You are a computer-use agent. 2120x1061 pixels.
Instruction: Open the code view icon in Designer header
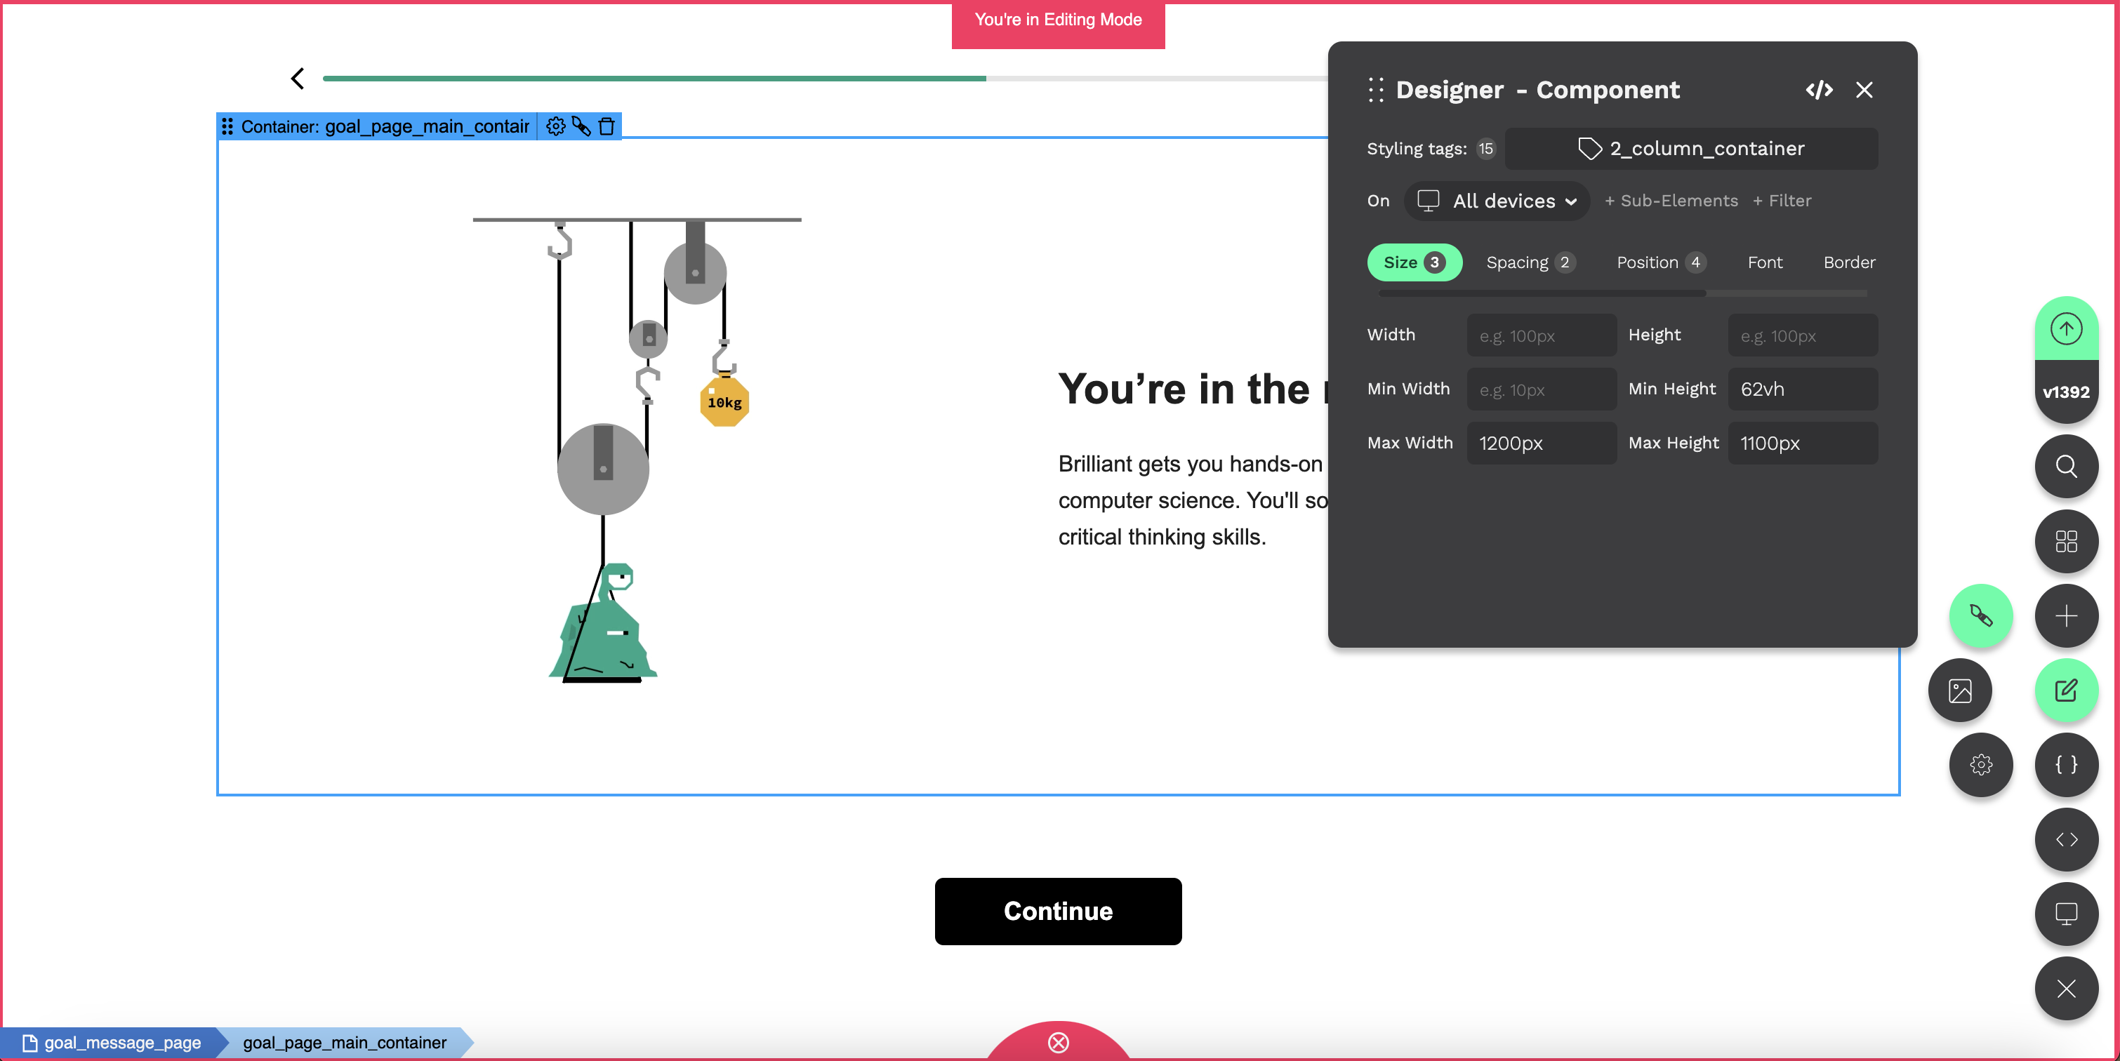point(1819,90)
